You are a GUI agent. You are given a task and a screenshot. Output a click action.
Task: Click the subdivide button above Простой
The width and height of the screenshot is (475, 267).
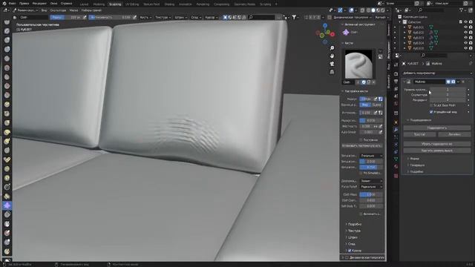[x=437, y=128]
